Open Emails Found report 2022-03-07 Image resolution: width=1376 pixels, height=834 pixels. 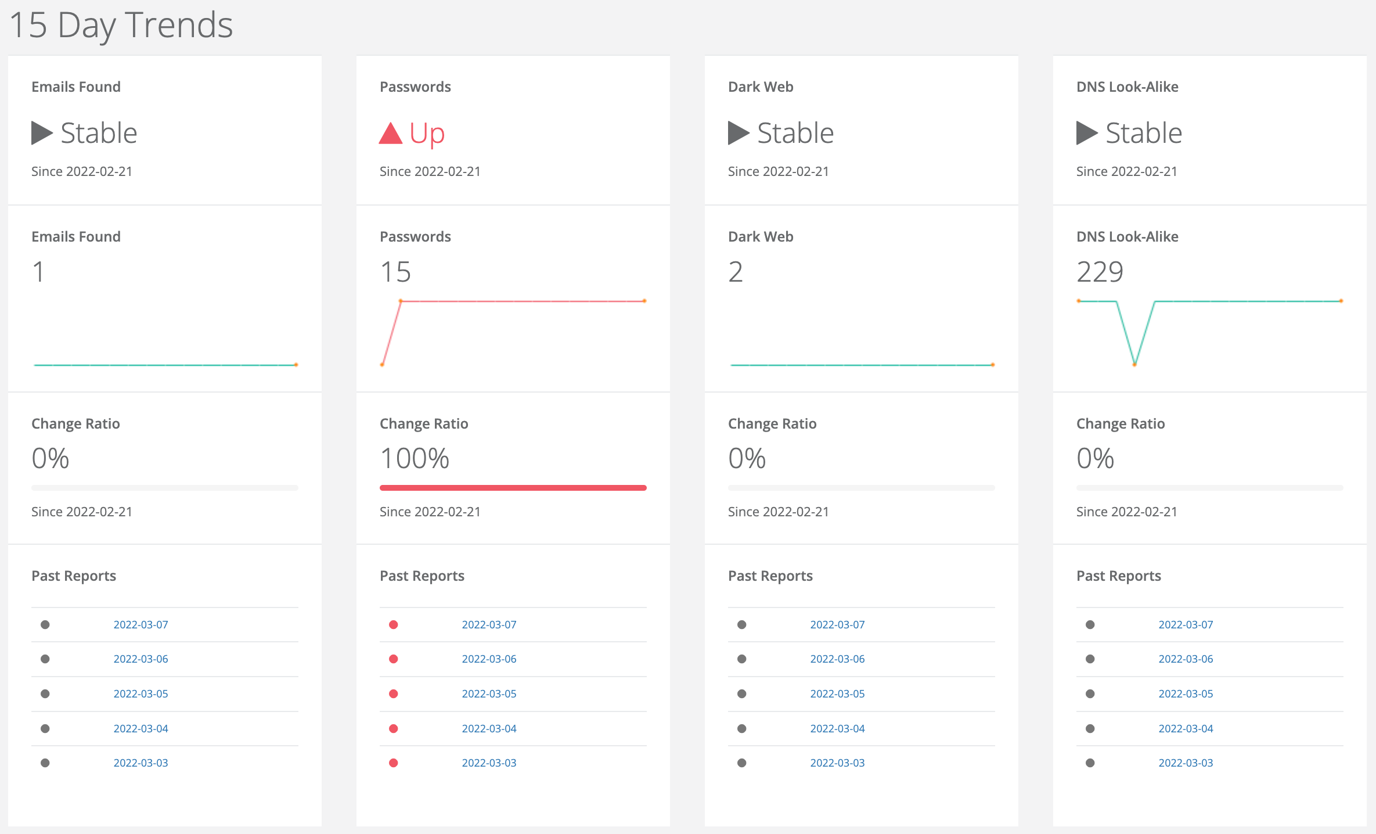pyautogui.click(x=141, y=624)
